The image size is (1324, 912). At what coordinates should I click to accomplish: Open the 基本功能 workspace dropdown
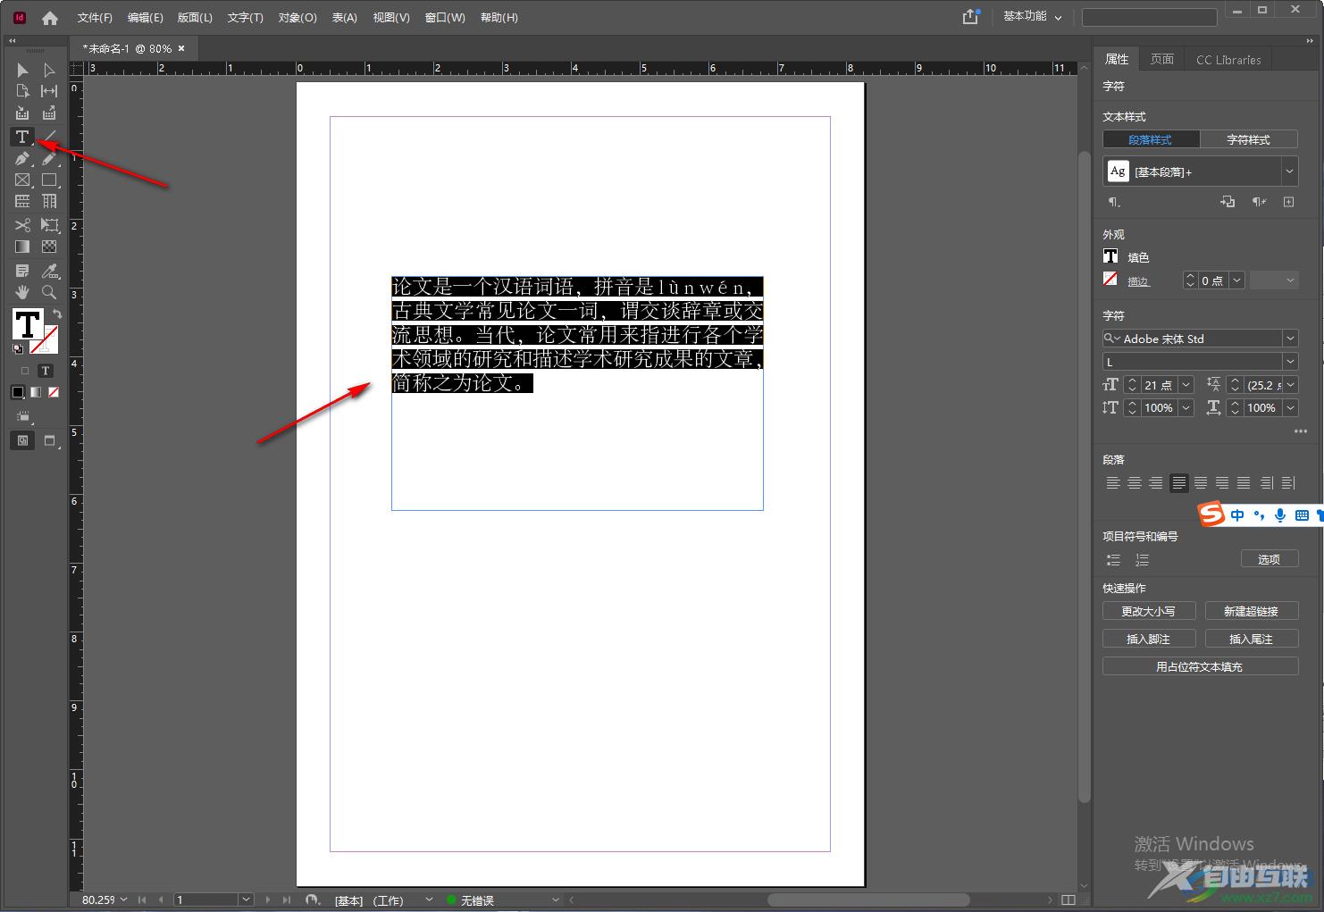coord(1033,17)
